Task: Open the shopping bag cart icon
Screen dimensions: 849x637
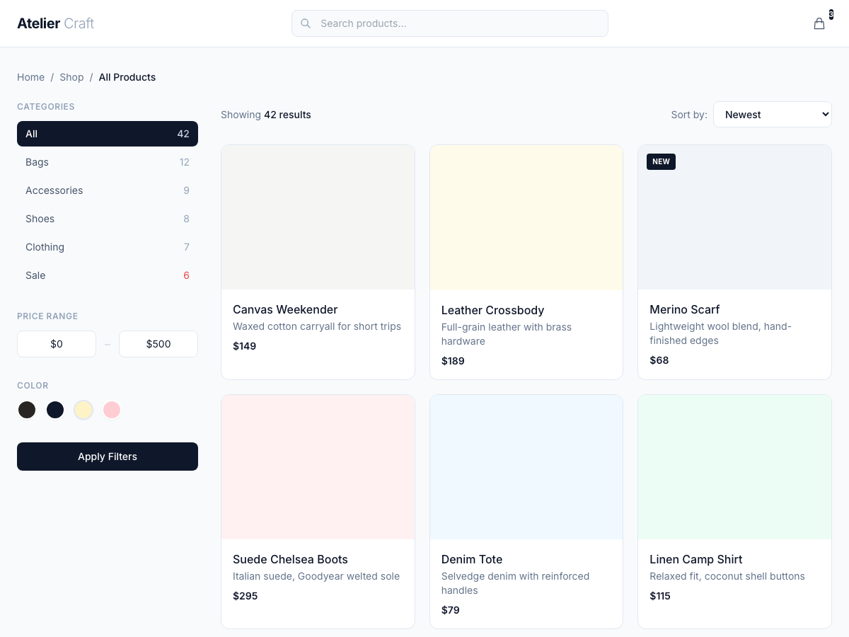Action: 819,23
